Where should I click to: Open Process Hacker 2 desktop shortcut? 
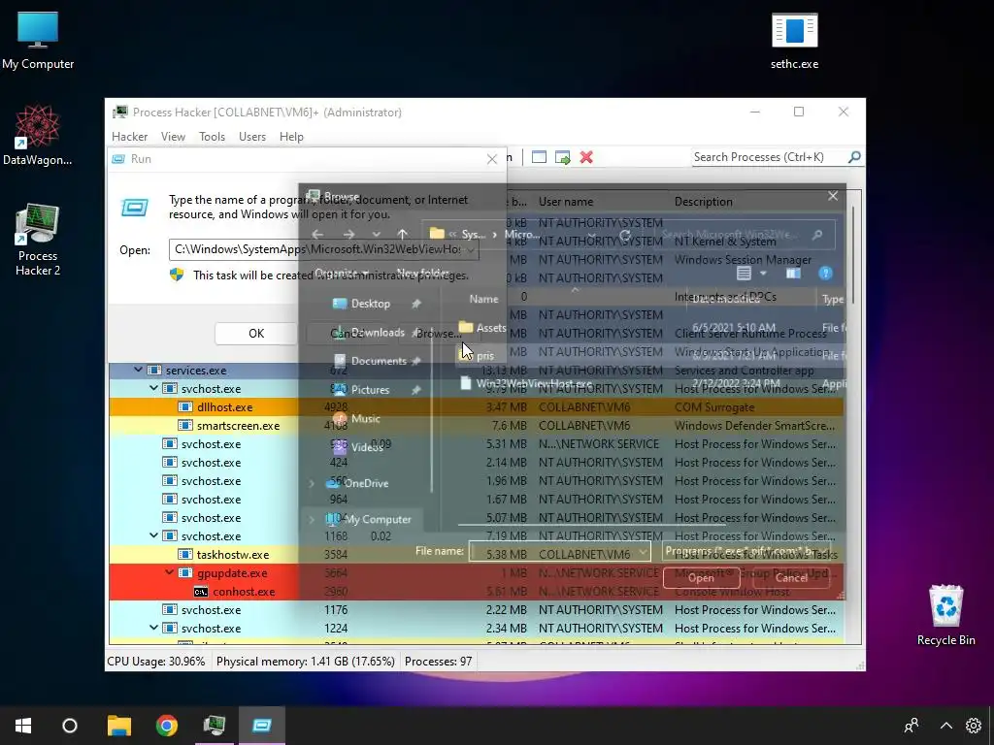38,240
